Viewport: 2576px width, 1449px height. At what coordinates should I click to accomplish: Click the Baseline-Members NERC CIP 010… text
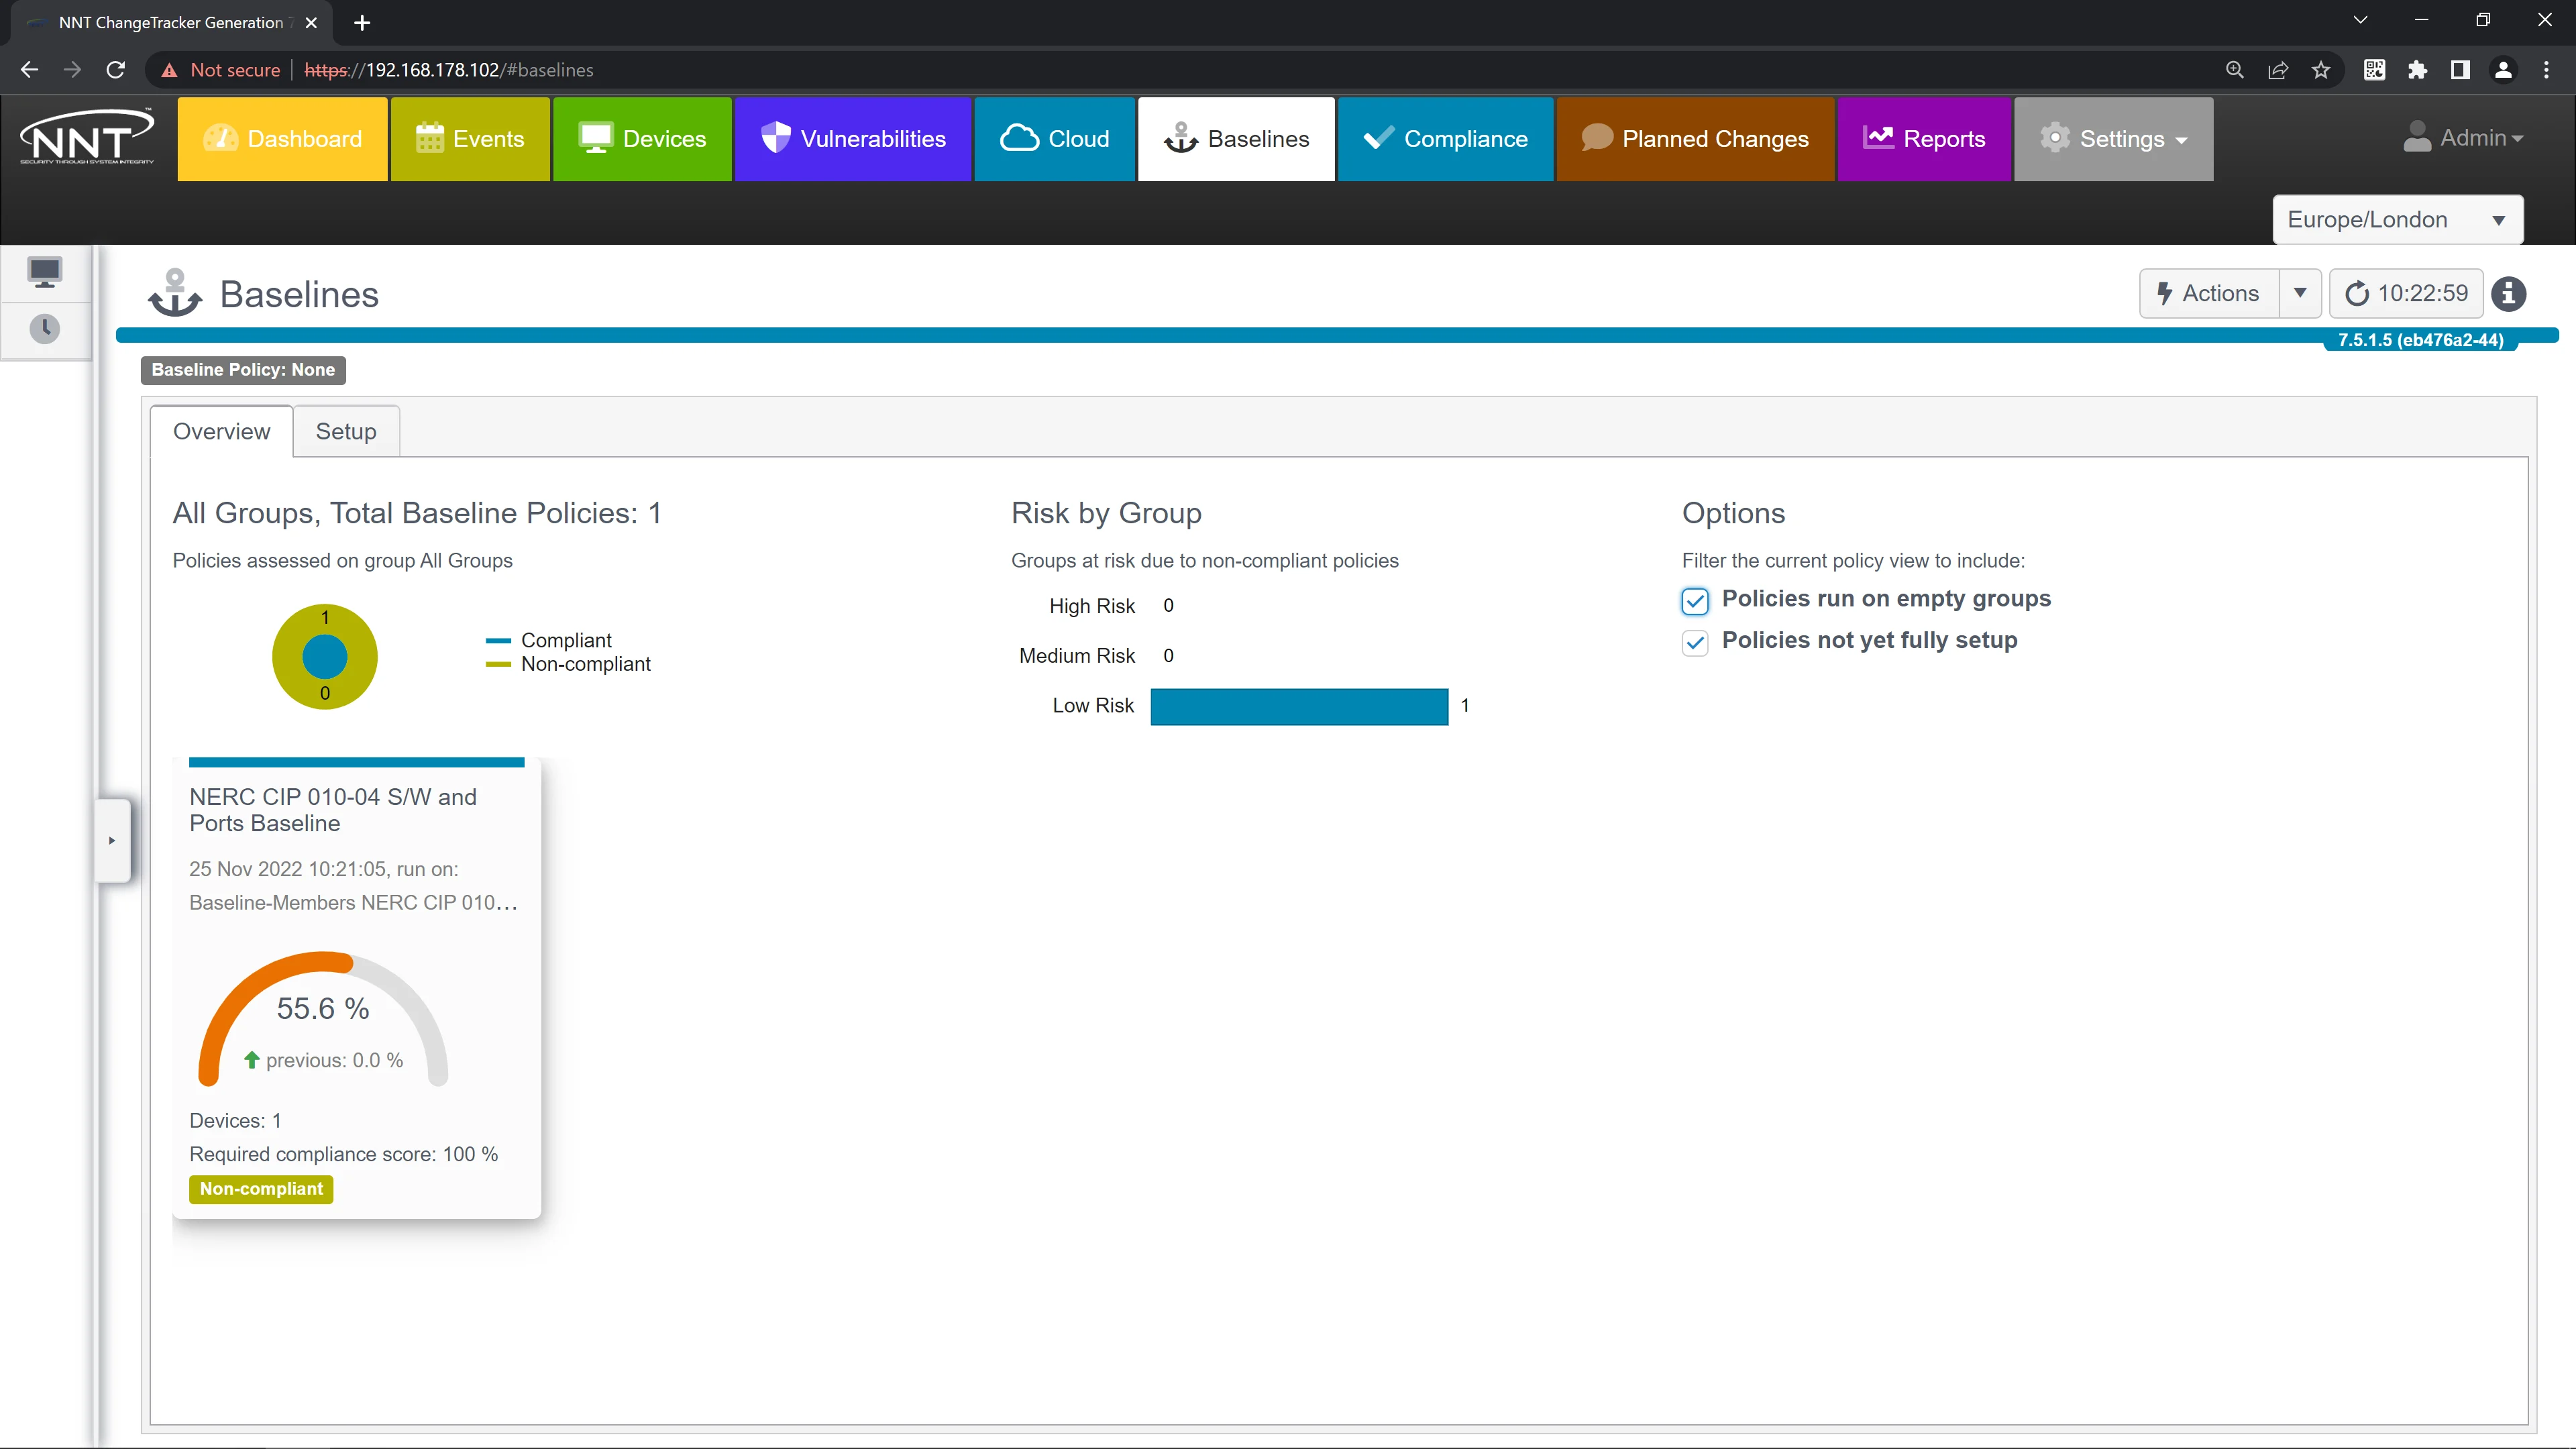pos(354,903)
